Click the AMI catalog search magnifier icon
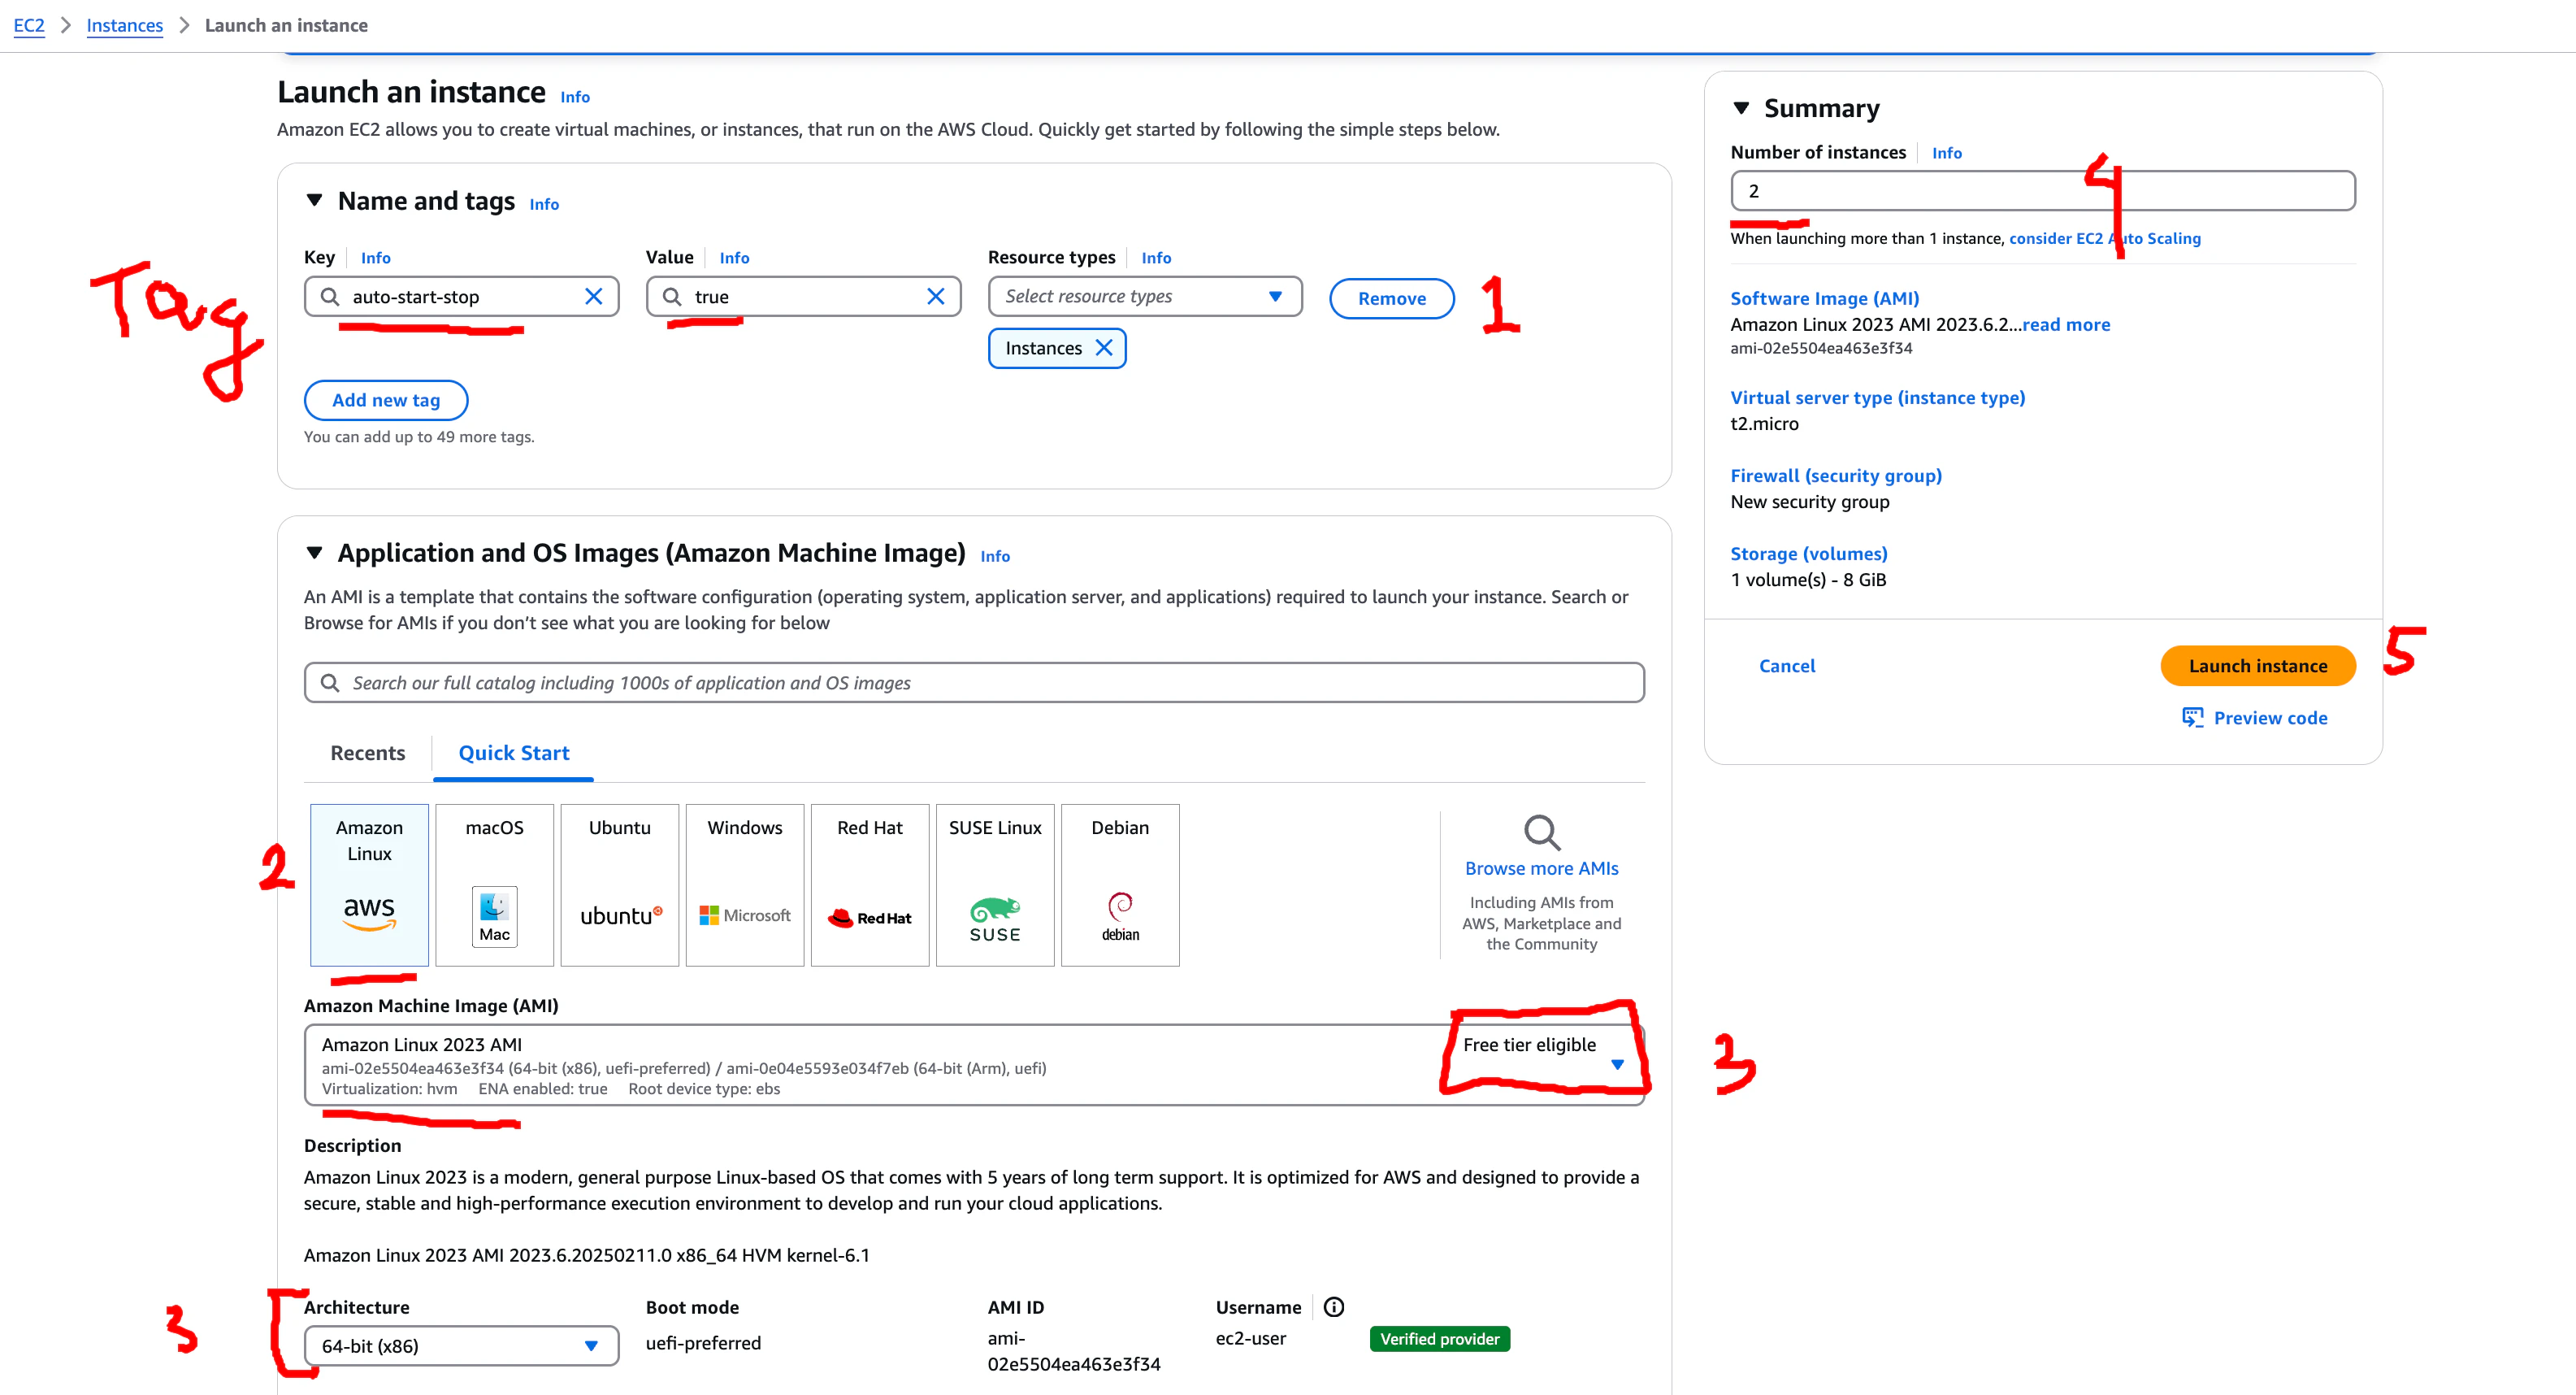The width and height of the screenshot is (2576, 1395). point(330,683)
